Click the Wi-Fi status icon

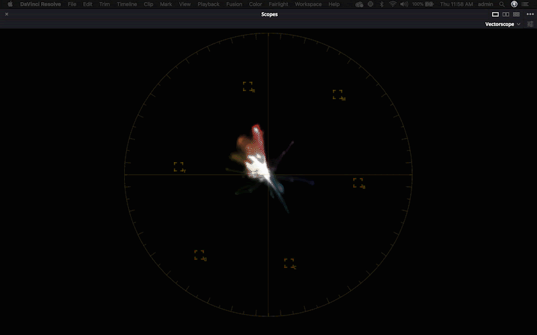point(392,4)
